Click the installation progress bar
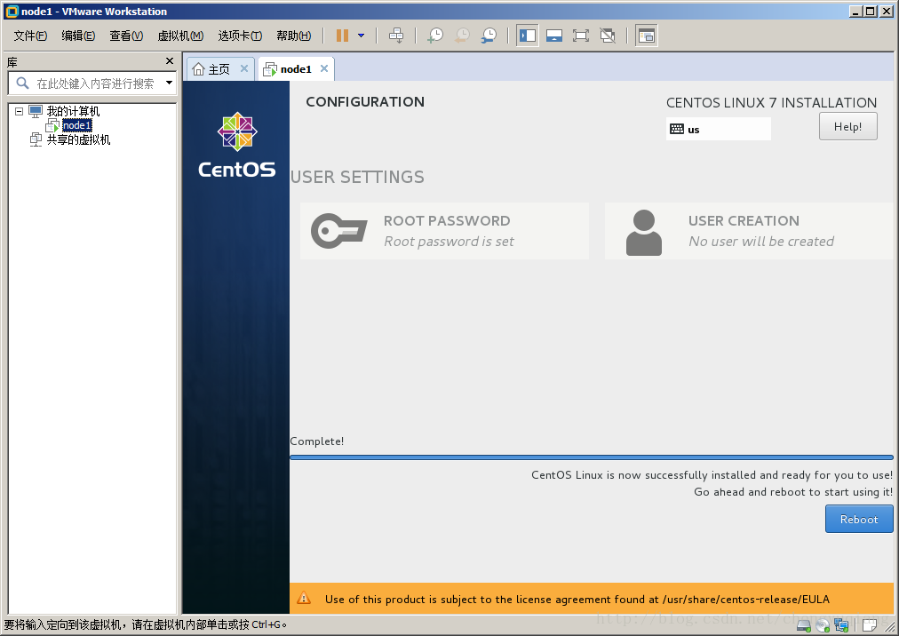 tap(591, 457)
